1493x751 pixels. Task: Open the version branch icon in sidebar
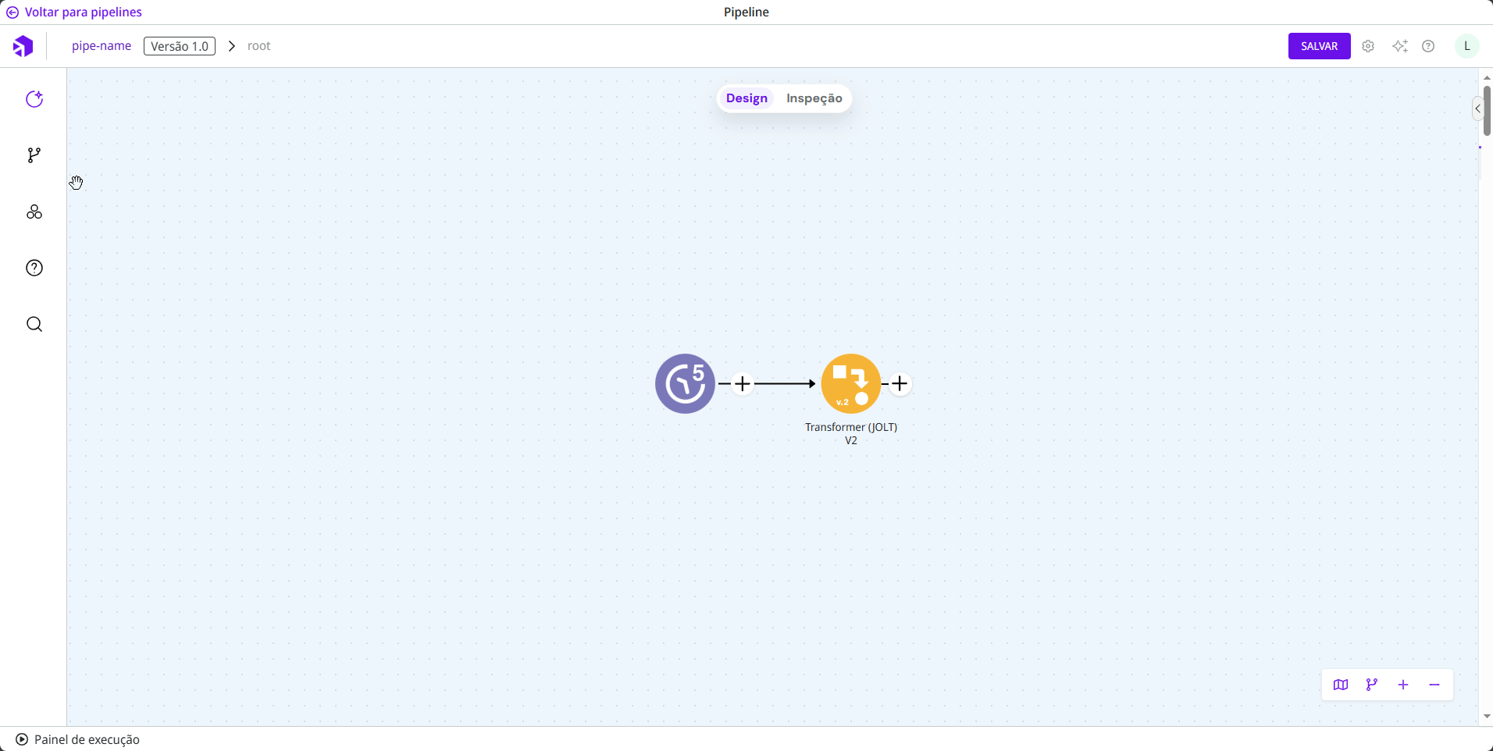click(34, 155)
